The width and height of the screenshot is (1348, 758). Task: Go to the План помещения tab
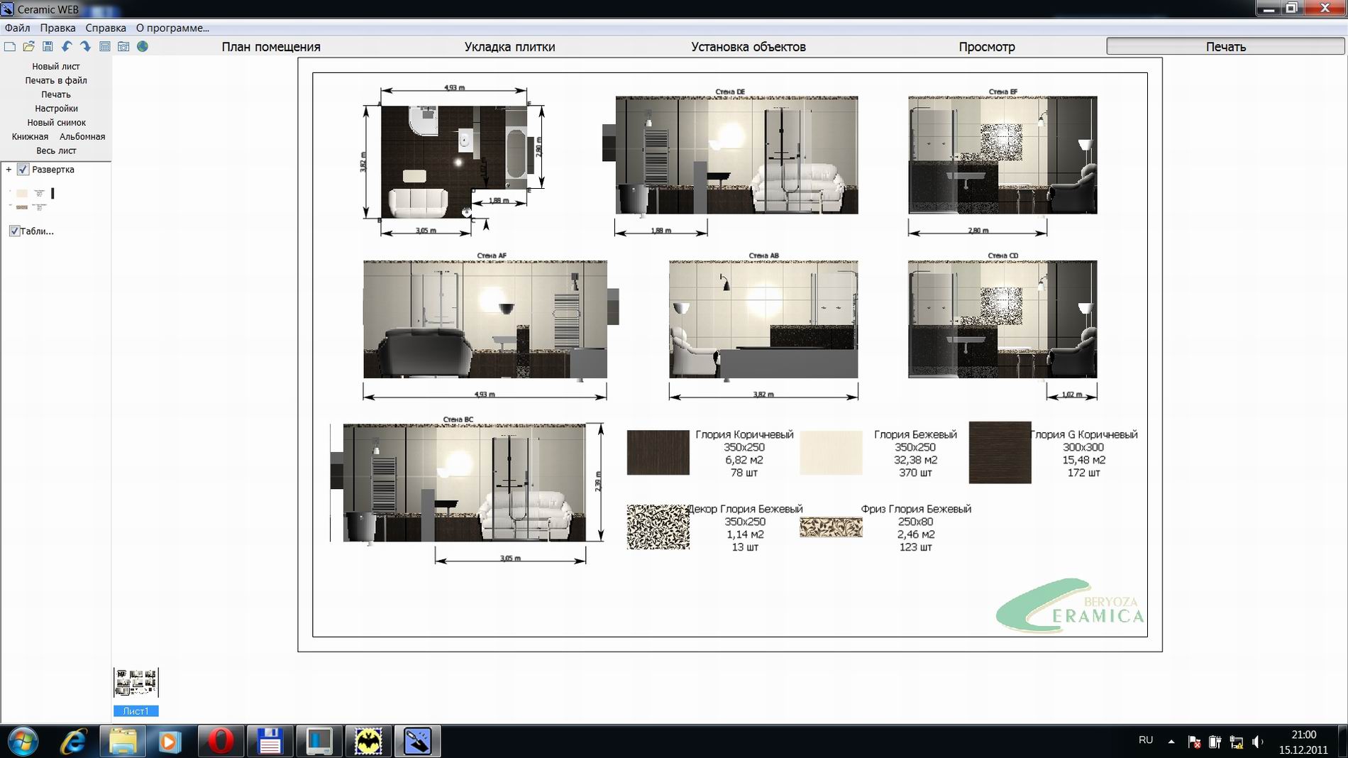tap(270, 47)
